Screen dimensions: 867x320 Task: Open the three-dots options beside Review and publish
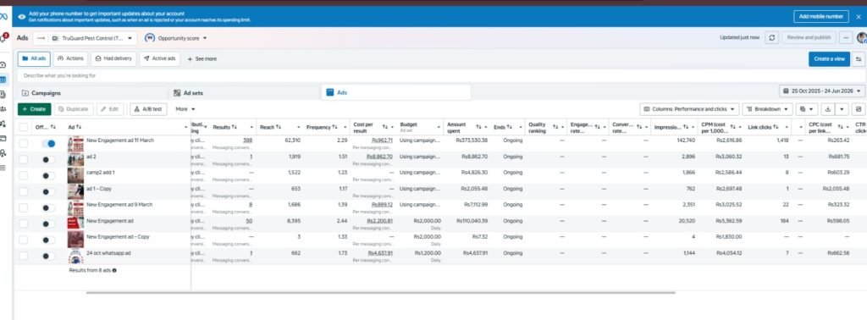[x=846, y=37]
